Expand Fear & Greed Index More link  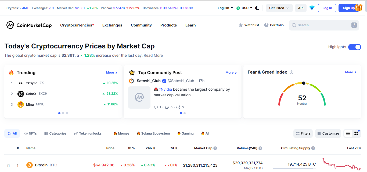351,72
